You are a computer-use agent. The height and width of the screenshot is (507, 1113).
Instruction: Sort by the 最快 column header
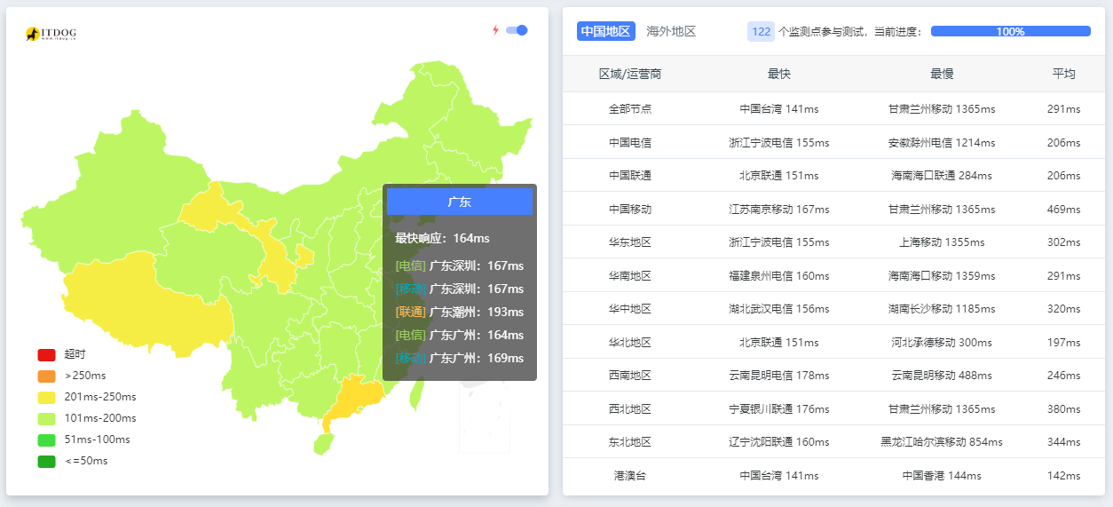click(778, 74)
